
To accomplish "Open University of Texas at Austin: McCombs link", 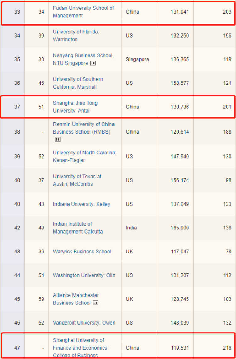I will (x=77, y=180).
